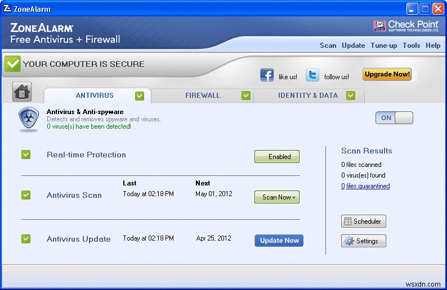Open the 0 files quarantined link
Image resolution: width=447 pixels, height=290 pixels.
[365, 186]
